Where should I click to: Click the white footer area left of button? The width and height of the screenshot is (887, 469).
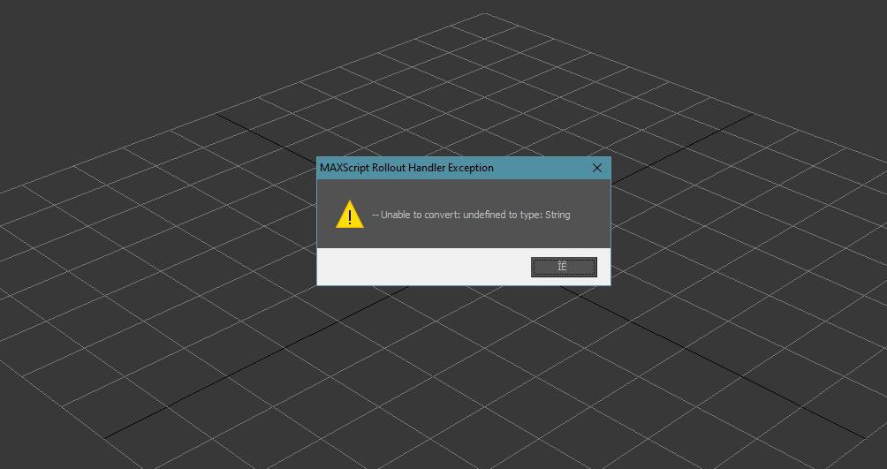click(x=415, y=267)
